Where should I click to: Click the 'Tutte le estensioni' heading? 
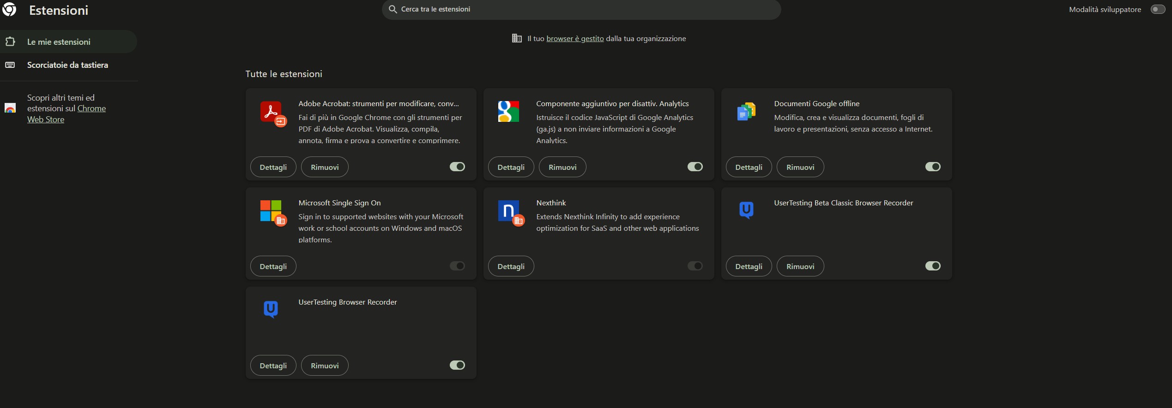(284, 74)
